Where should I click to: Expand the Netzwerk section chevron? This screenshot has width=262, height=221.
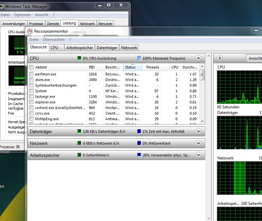pos(198,143)
